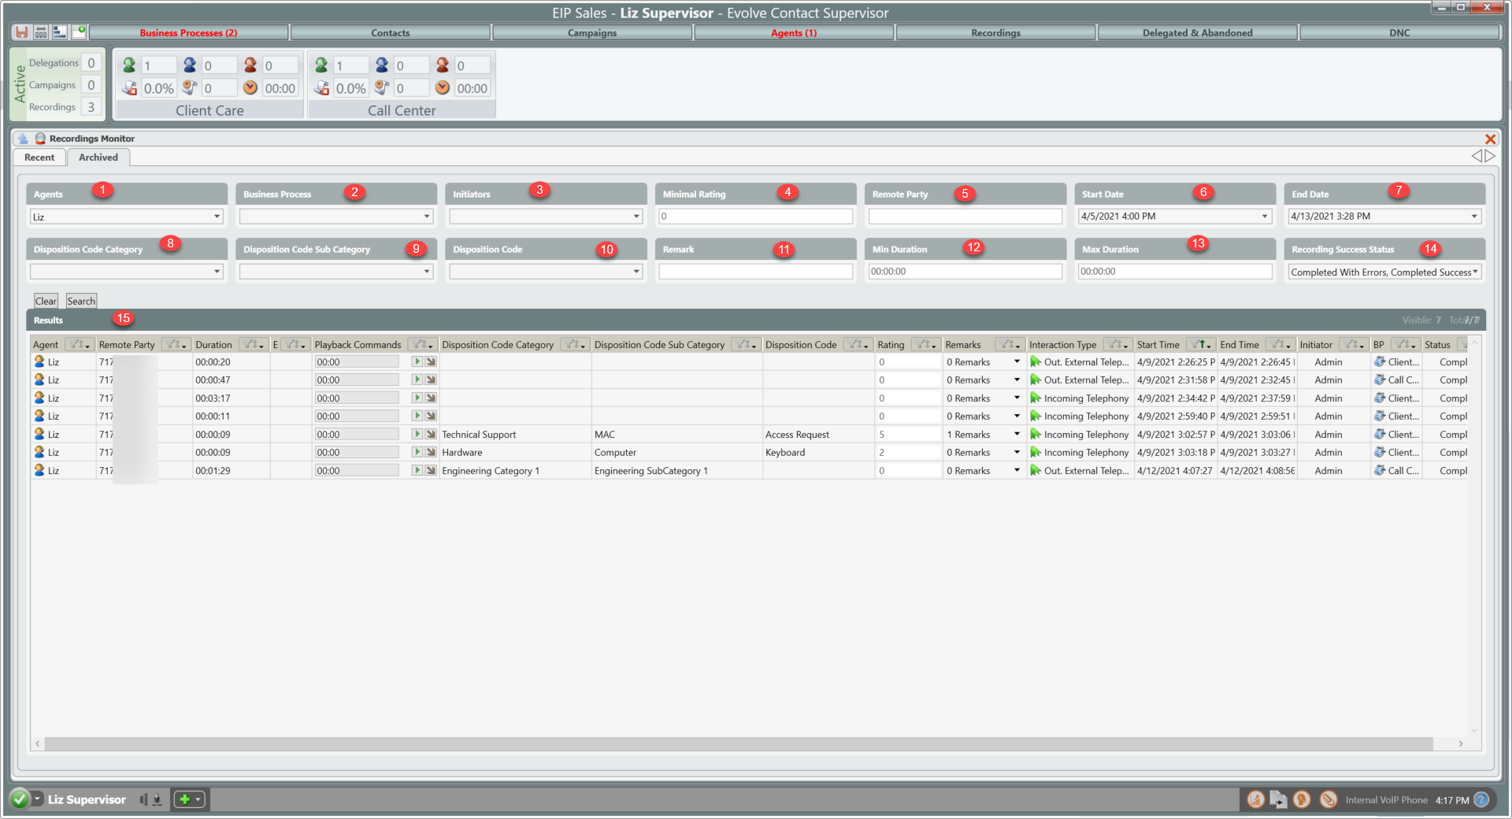Viewport: 1512px width, 819px height.
Task: Click the Remote Party filter input field
Action: (x=965, y=217)
